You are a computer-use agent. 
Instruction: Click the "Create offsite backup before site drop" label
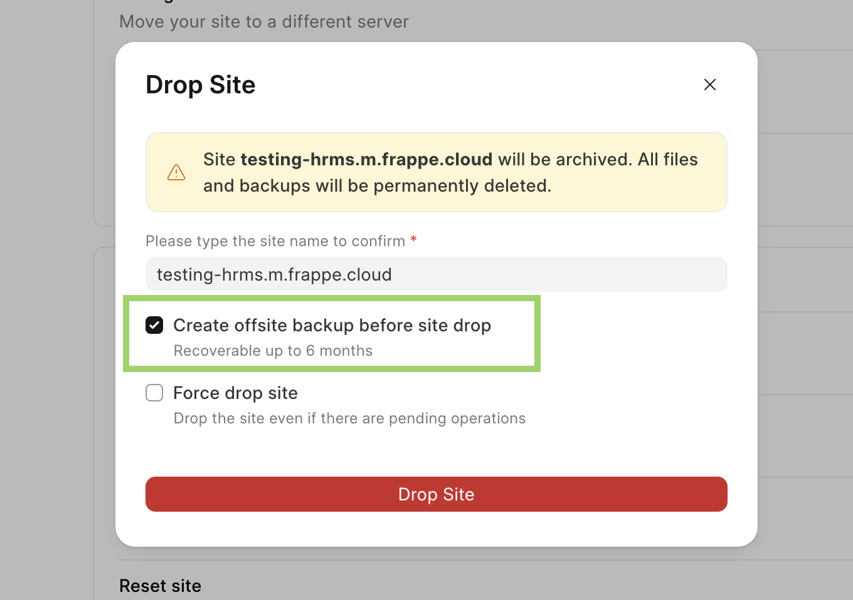(332, 326)
